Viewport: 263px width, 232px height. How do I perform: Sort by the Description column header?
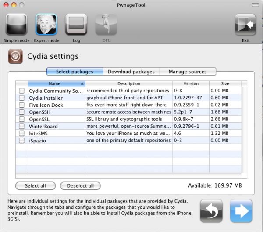pyautogui.click(x=129, y=83)
